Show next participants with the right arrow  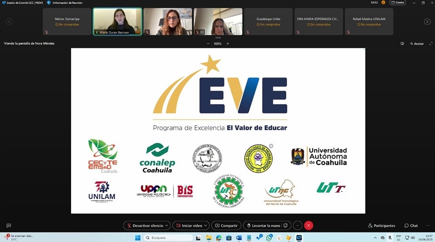[427, 22]
